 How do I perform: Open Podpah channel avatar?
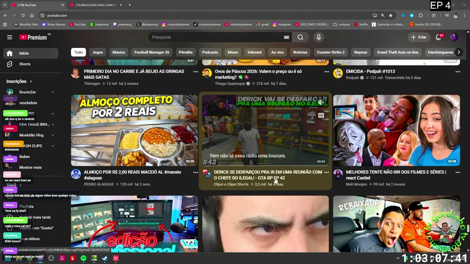coord(338,73)
